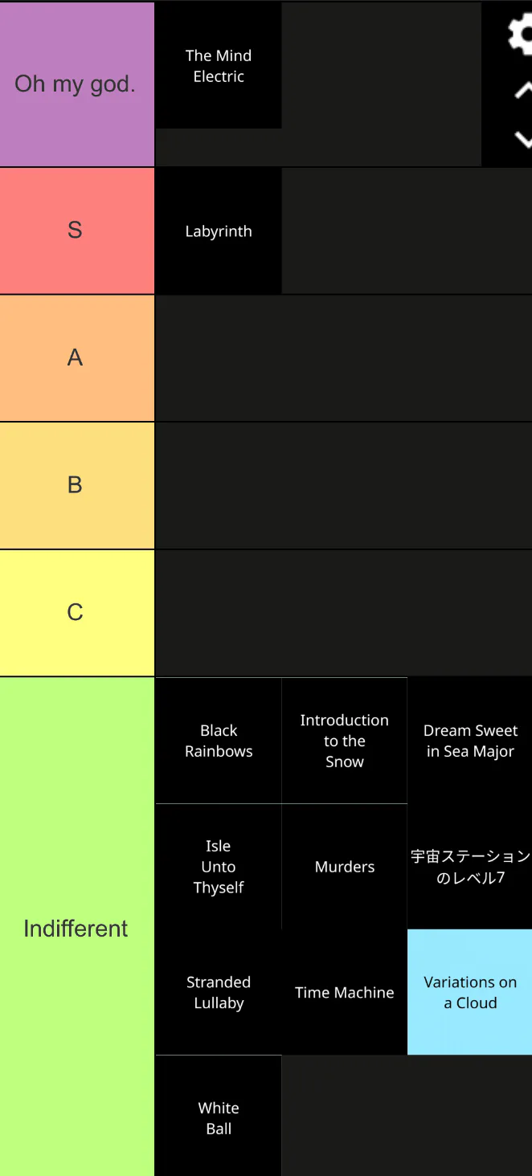This screenshot has width=532, height=1176.
Task: Select the Stranded Lullaby tile
Action: pyautogui.click(x=219, y=993)
